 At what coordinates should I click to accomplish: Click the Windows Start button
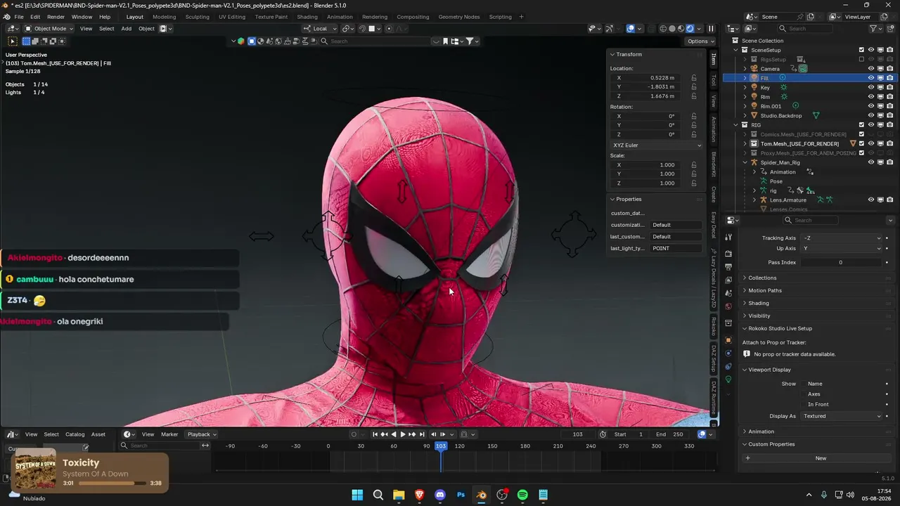click(357, 495)
